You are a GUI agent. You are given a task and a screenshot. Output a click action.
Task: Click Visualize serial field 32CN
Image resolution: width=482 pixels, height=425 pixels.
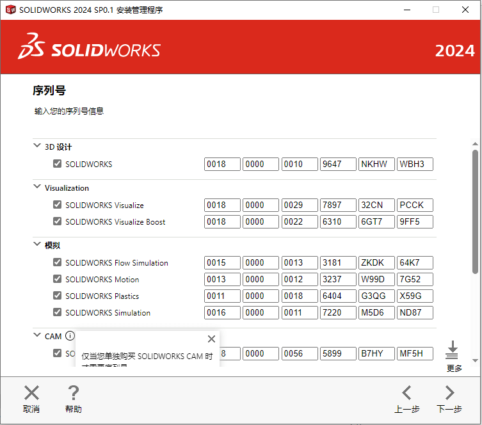(x=376, y=205)
